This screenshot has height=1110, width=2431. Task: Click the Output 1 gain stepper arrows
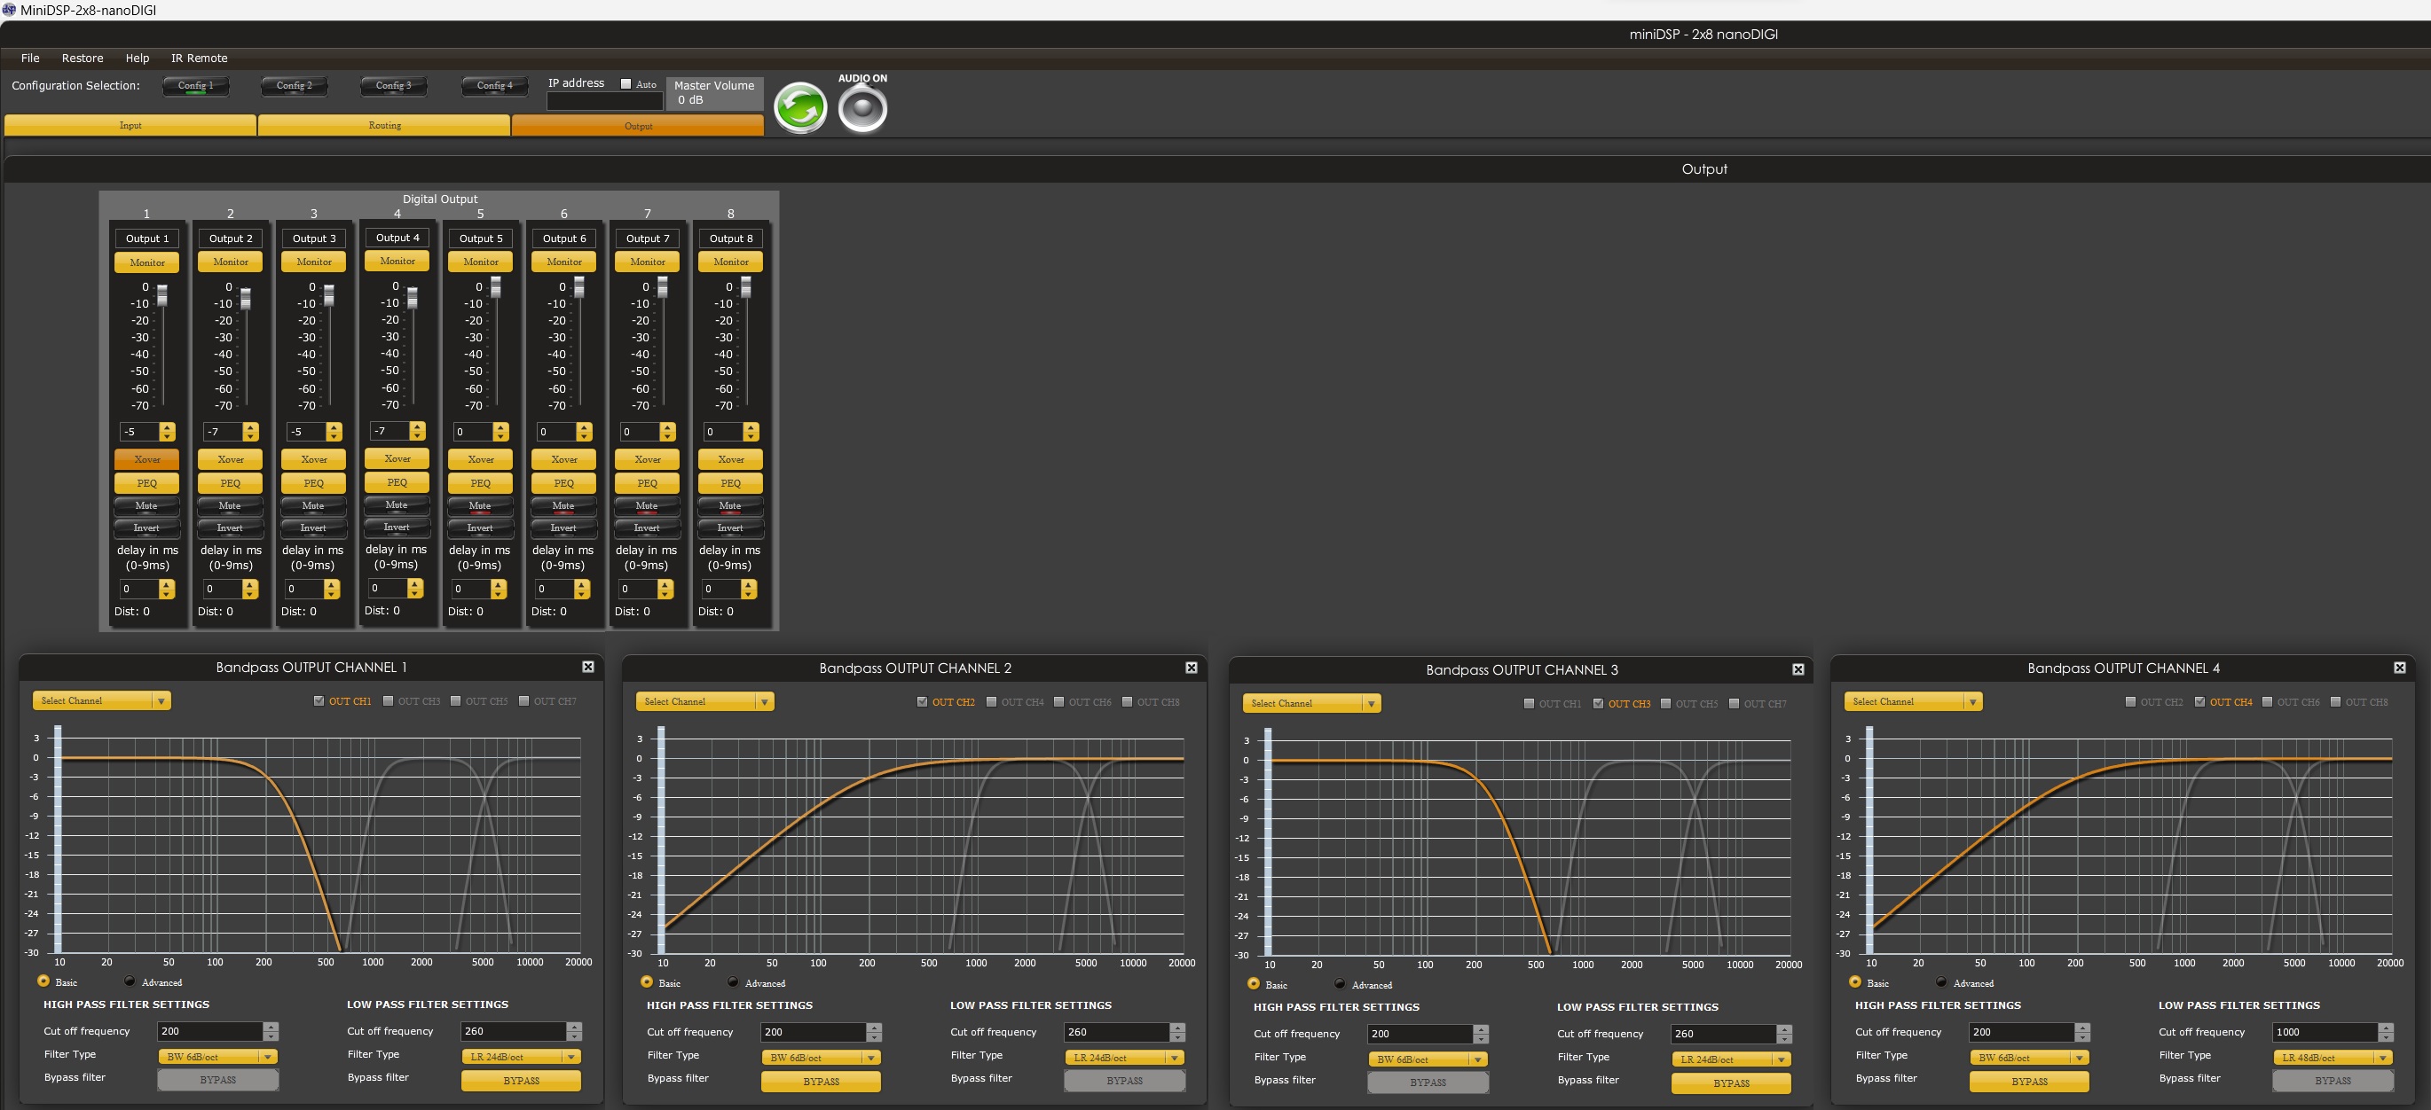[167, 432]
